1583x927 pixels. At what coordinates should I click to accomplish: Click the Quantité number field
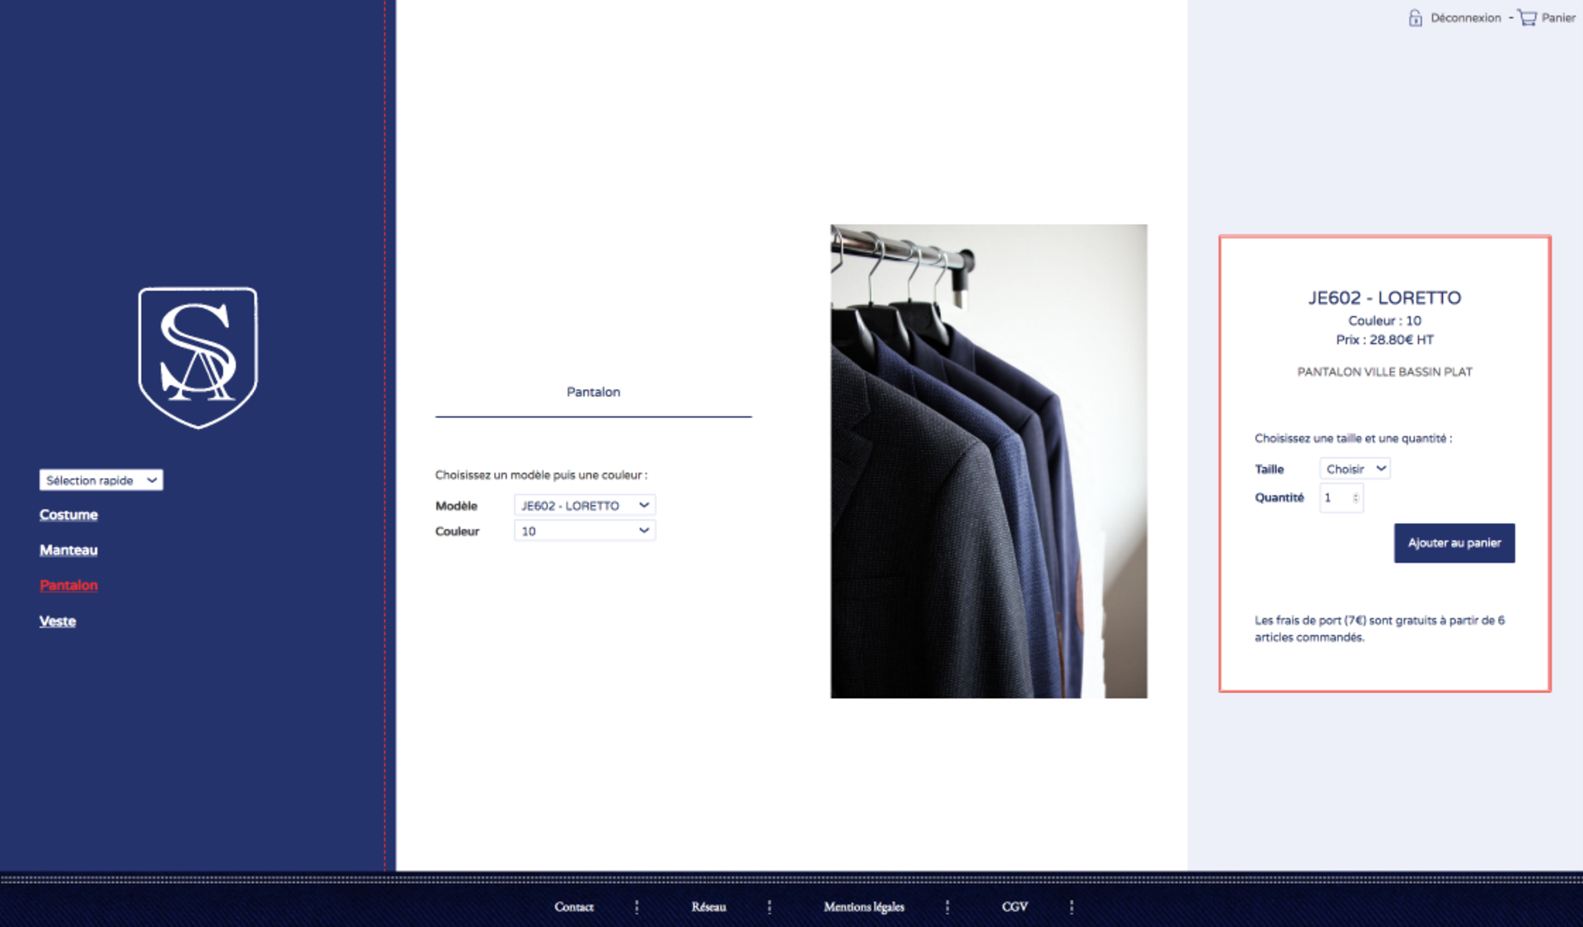tap(1341, 498)
